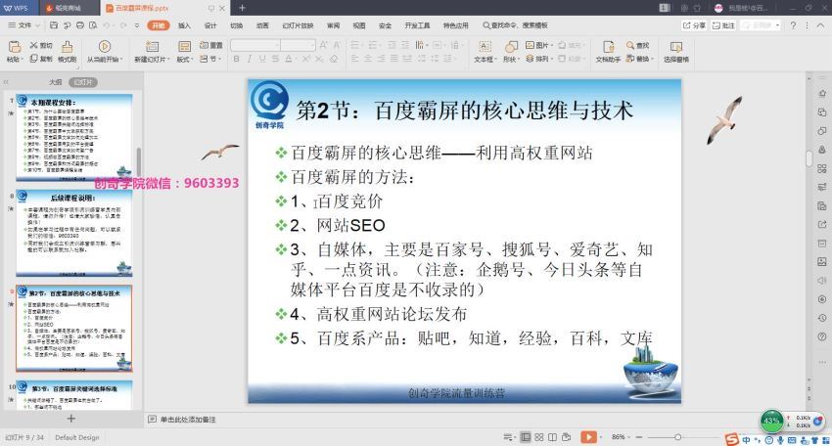Click the Cut (剪切) scissors button
Viewport: 832px width, 446px height.
[41, 46]
